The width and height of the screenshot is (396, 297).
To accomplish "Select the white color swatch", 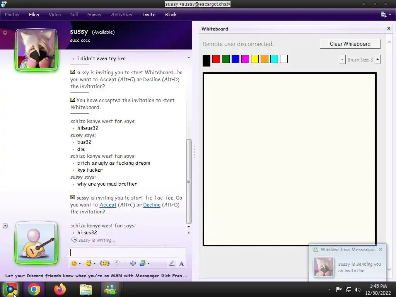I will 284,59.
